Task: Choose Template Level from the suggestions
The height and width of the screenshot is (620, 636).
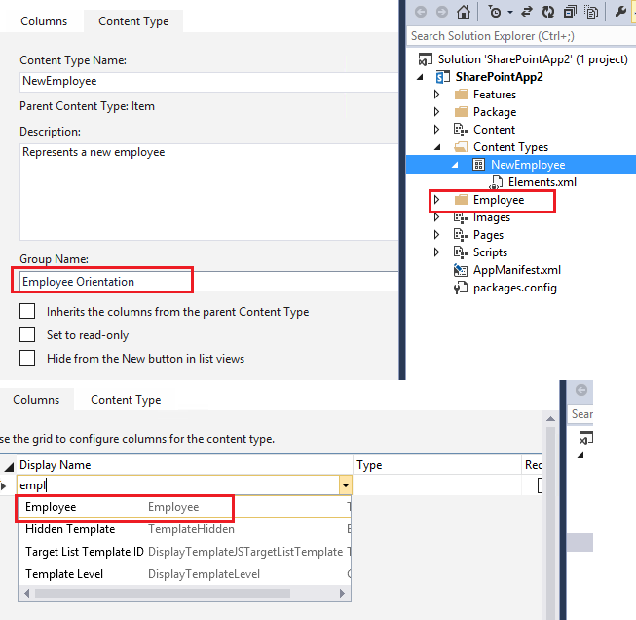Action: (184, 574)
